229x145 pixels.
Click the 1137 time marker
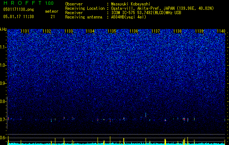click(156, 31)
